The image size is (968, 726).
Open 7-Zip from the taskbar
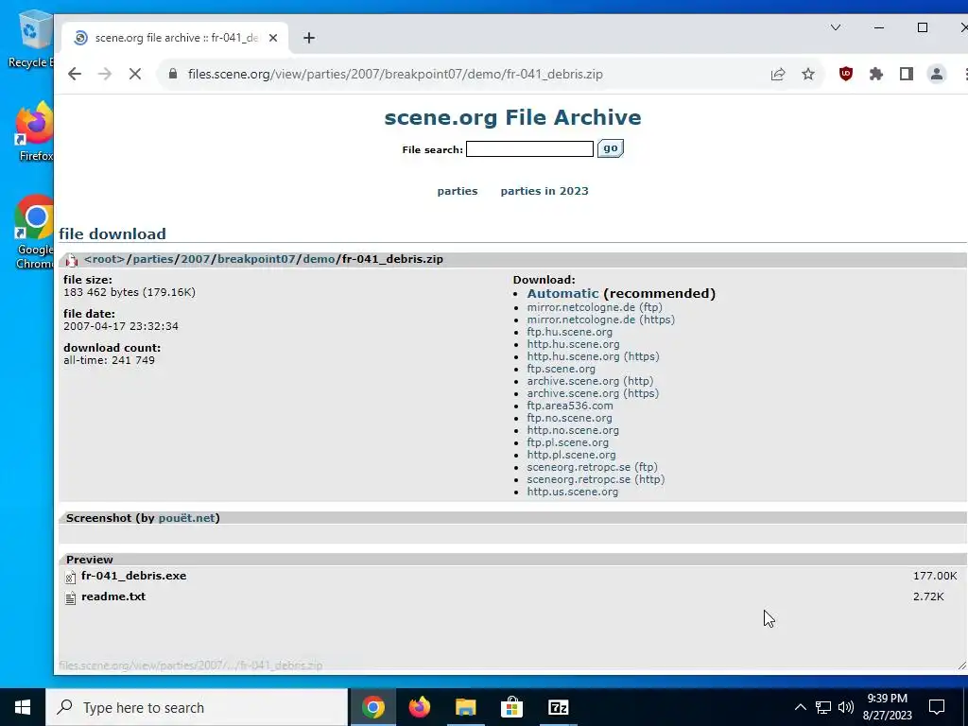pyautogui.click(x=558, y=707)
